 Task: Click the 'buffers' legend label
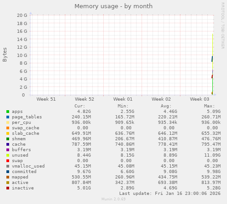(x=21, y=150)
